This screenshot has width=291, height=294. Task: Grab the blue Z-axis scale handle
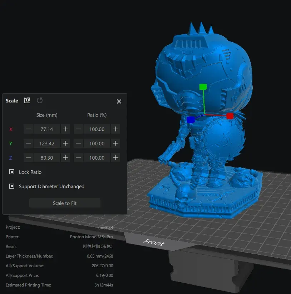(x=191, y=120)
